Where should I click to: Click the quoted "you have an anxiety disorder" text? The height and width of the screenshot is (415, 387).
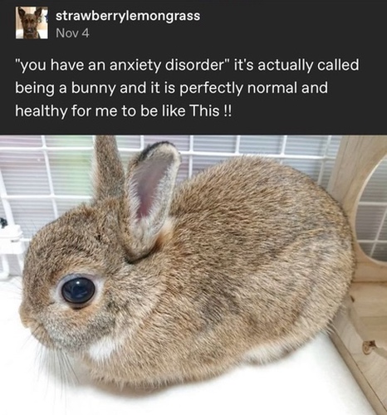[122, 66]
